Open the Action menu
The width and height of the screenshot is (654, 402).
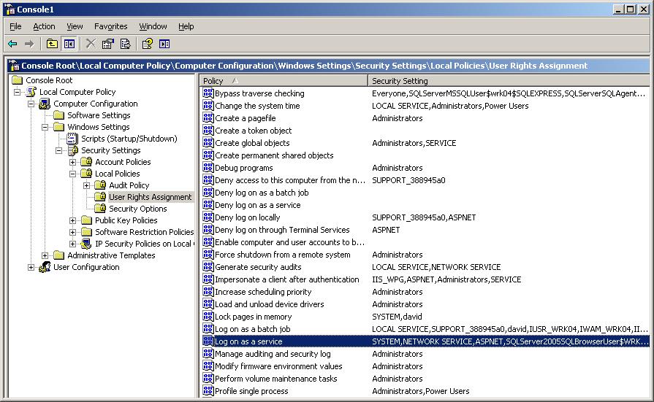[44, 26]
